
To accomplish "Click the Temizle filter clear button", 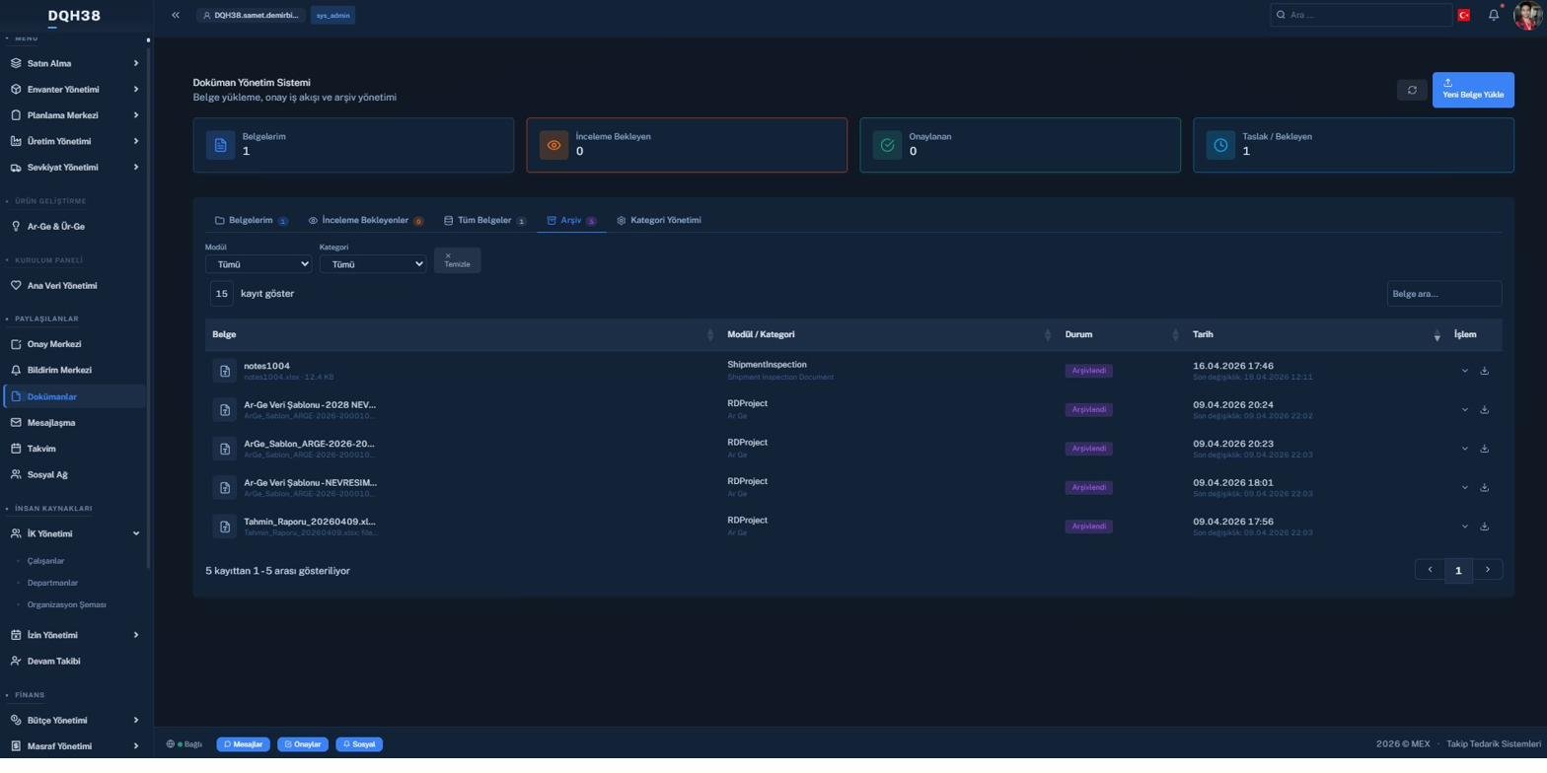I will click(457, 260).
